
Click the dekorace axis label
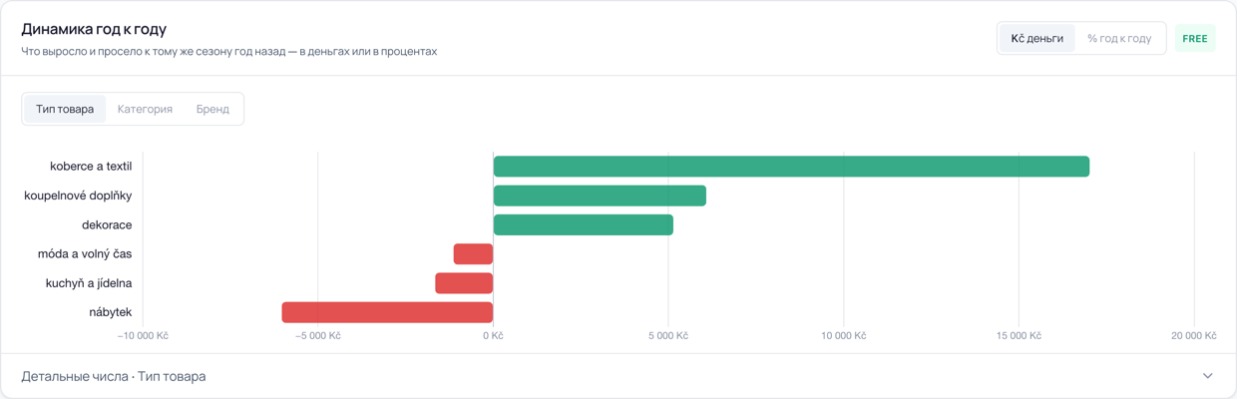(107, 224)
